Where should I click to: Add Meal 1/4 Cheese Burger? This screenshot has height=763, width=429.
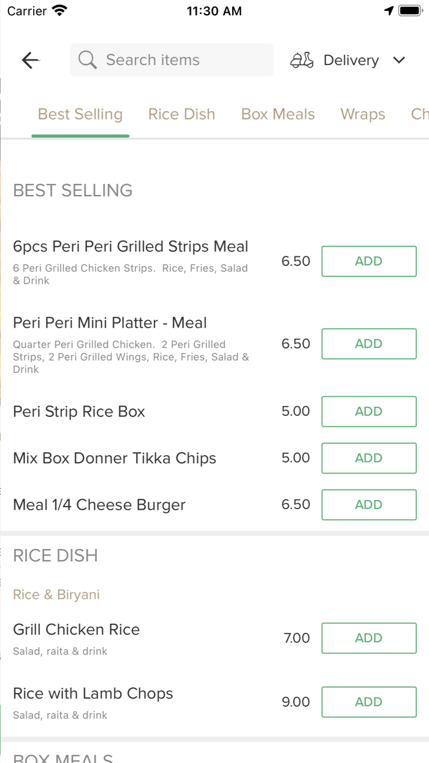click(x=369, y=505)
